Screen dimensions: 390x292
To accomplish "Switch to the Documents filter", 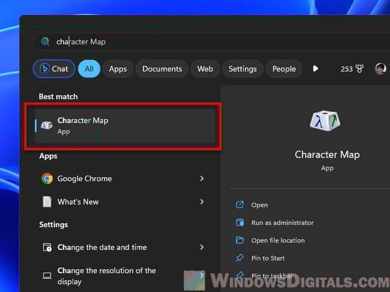I will click(162, 69).
